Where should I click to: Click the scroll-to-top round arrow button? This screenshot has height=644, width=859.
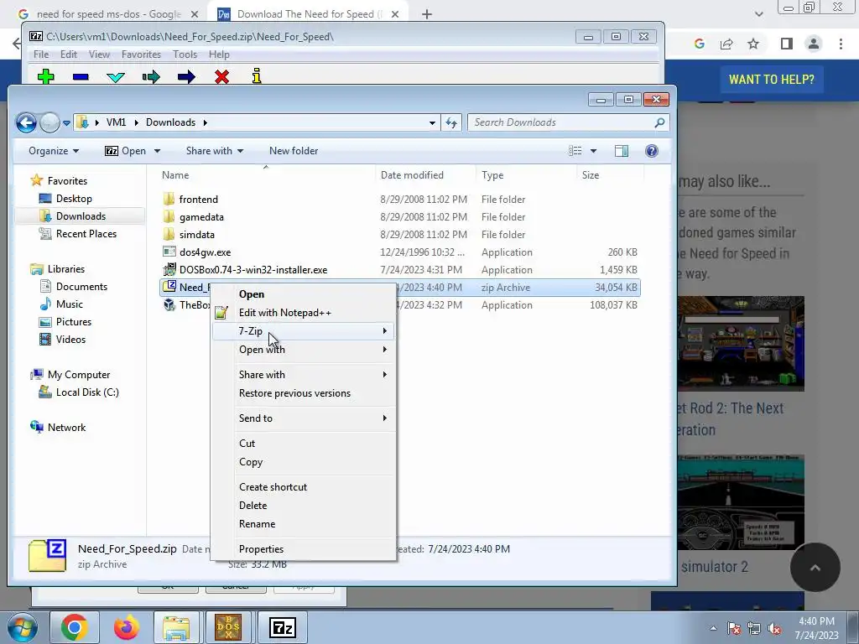coord(815,568)
